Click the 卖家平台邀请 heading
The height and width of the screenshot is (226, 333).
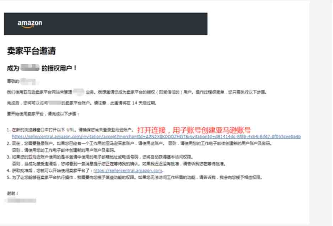pyautogui.click(x=31, y=51)
